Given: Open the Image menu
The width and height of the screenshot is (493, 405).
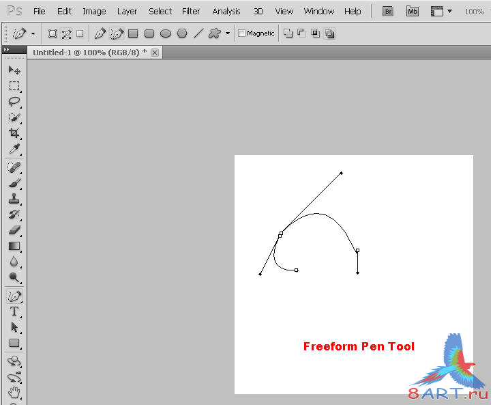Looking at the screenshot, I should (x=94, y=12).
